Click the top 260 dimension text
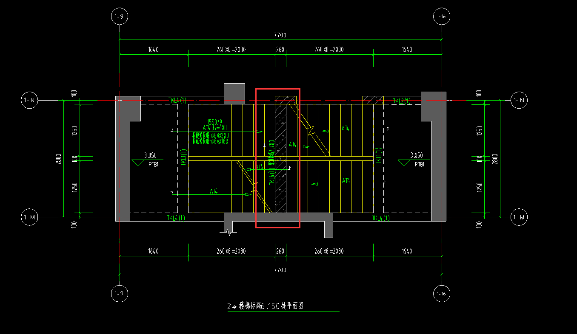577x334 pixels. coord(280,50)
